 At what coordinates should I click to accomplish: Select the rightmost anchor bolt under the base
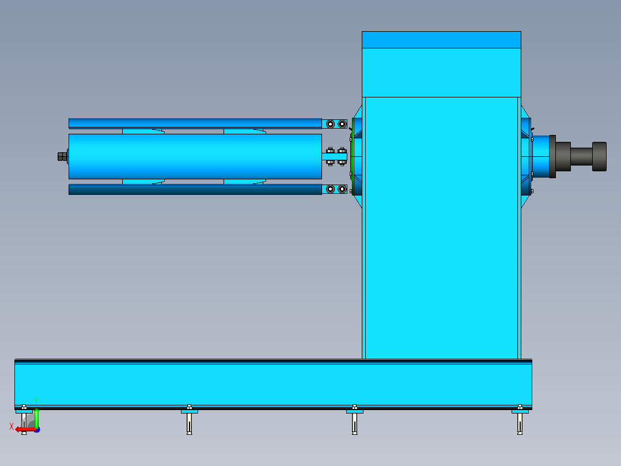click(x=520, y=421)
